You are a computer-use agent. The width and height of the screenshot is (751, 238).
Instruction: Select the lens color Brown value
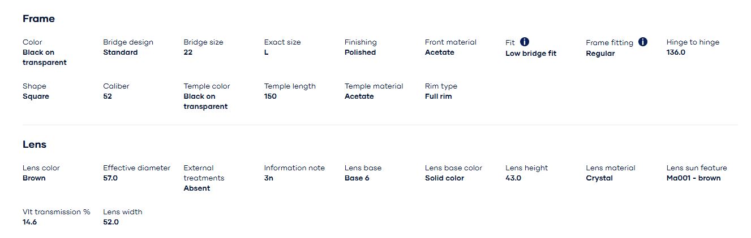coord(34,178)
